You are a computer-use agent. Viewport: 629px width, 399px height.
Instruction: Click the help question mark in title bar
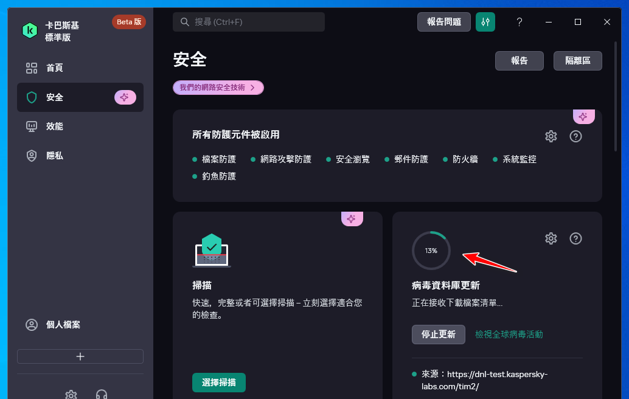pos(519,22)
